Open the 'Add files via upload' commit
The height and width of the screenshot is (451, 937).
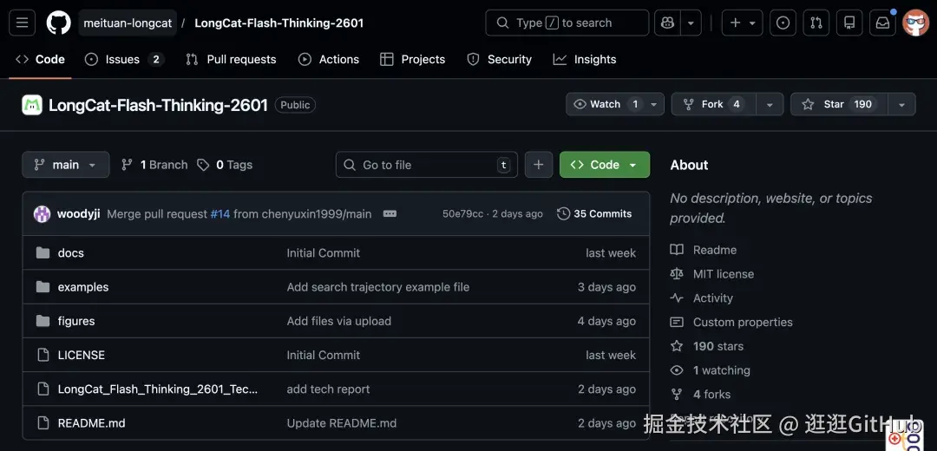coord(339,322)
